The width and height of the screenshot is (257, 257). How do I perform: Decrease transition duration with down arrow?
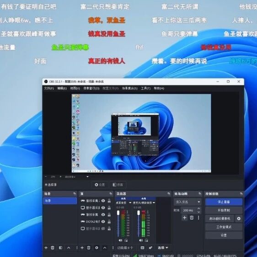(199, 212)
